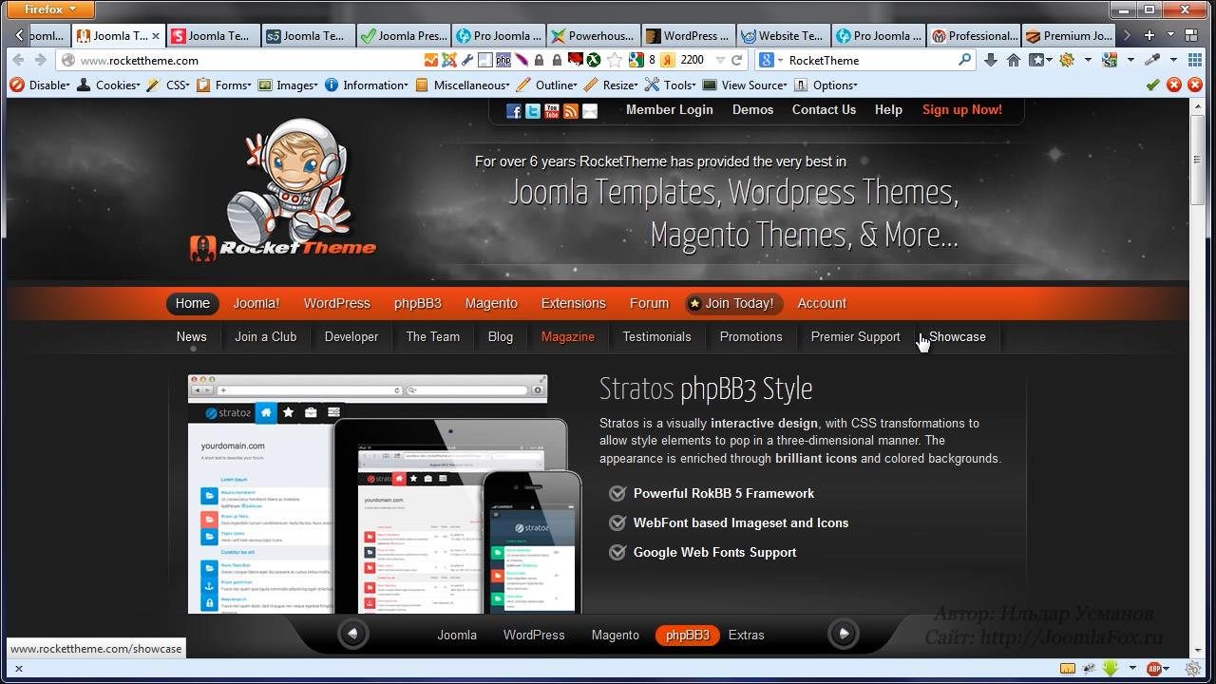This screenshot has width=1216, height=684.
Task: Click the RocketTheme astronaut logo
Action: 283,190
